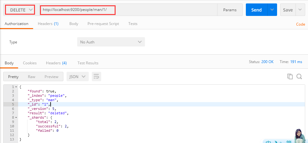The width and height of the screenshot is (308, 143).
Task: Click the "_id": "1" line
Action: pos(39,104)
